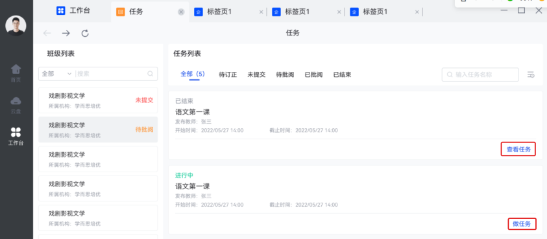
Task: Minimize the application window
Action: click(x=504, y=11)
